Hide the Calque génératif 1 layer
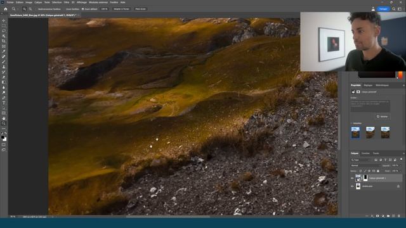 (x=352, y=179)
